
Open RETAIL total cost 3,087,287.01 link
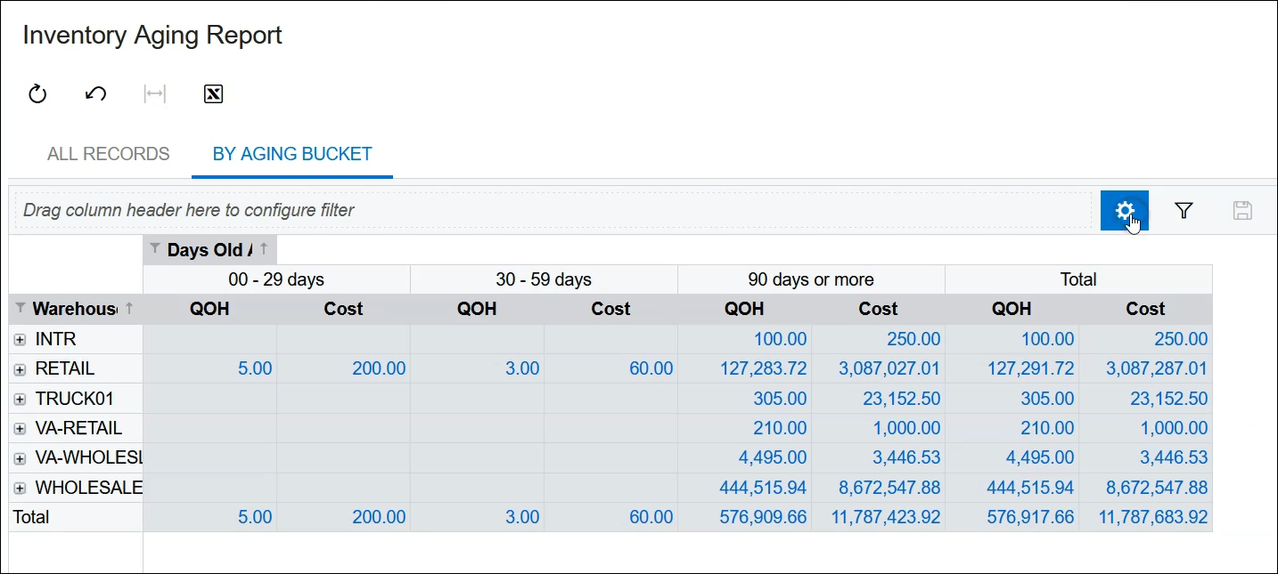[x=1156, y=368]
